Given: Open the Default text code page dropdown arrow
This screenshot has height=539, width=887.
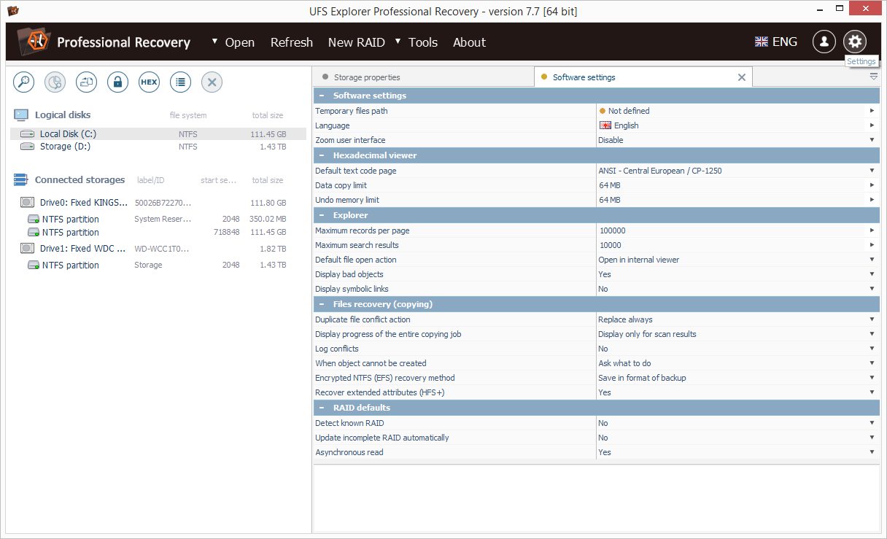Looking at the screenshot, I should [872, 171].
